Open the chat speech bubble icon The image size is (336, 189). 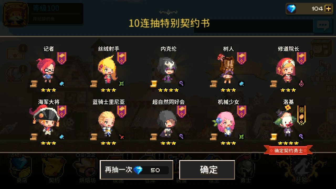pyautogui.click(x=323, y=25)
